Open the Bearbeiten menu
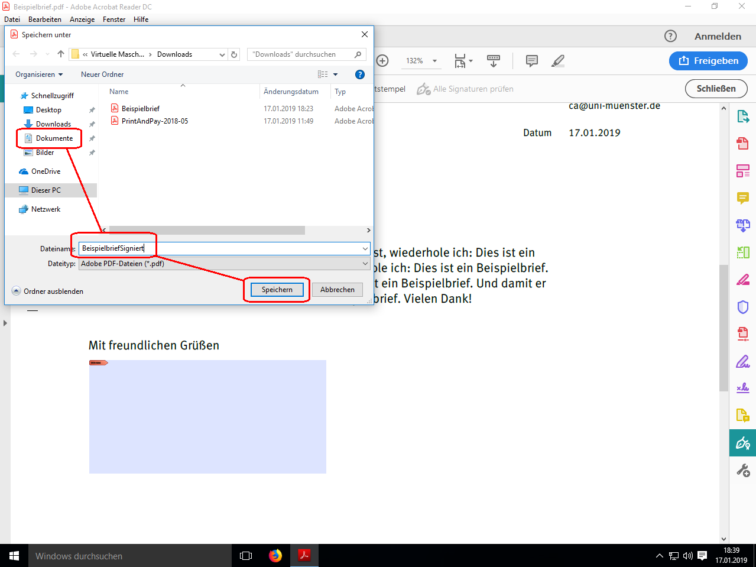 click(x=45, y=20)
